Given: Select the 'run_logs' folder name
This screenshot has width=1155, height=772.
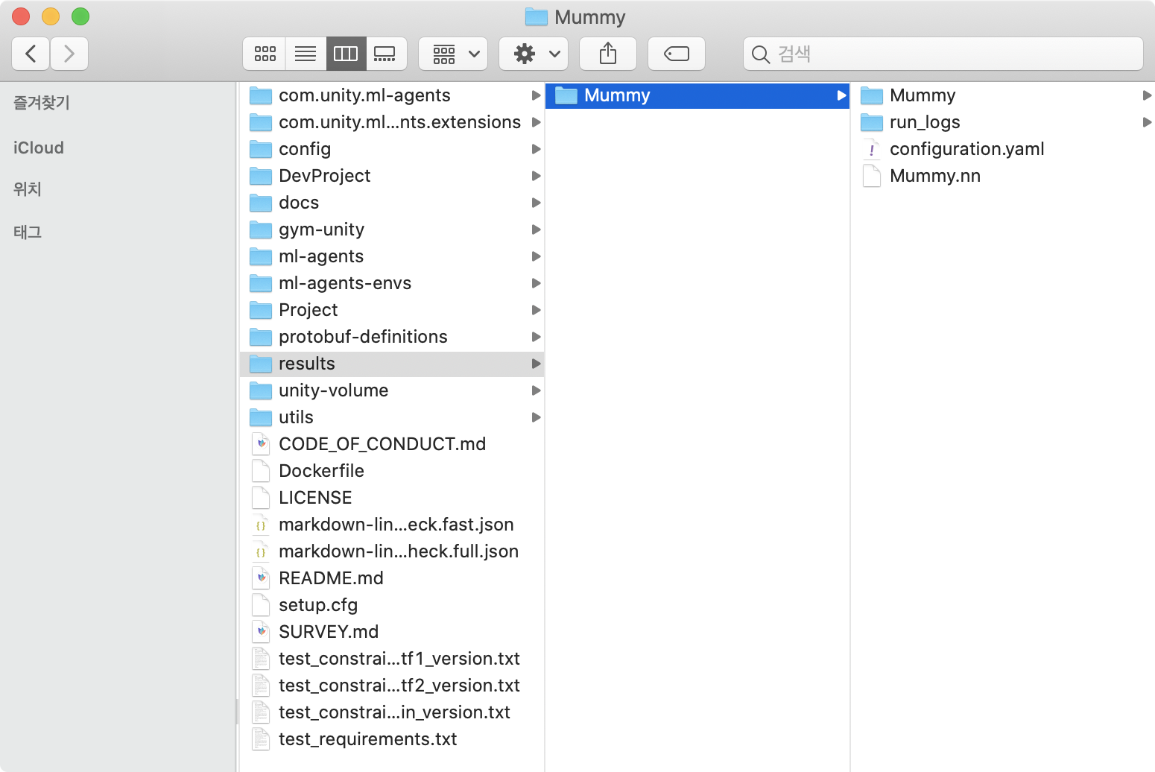Looking at the screenshot, I should (925, 122).
